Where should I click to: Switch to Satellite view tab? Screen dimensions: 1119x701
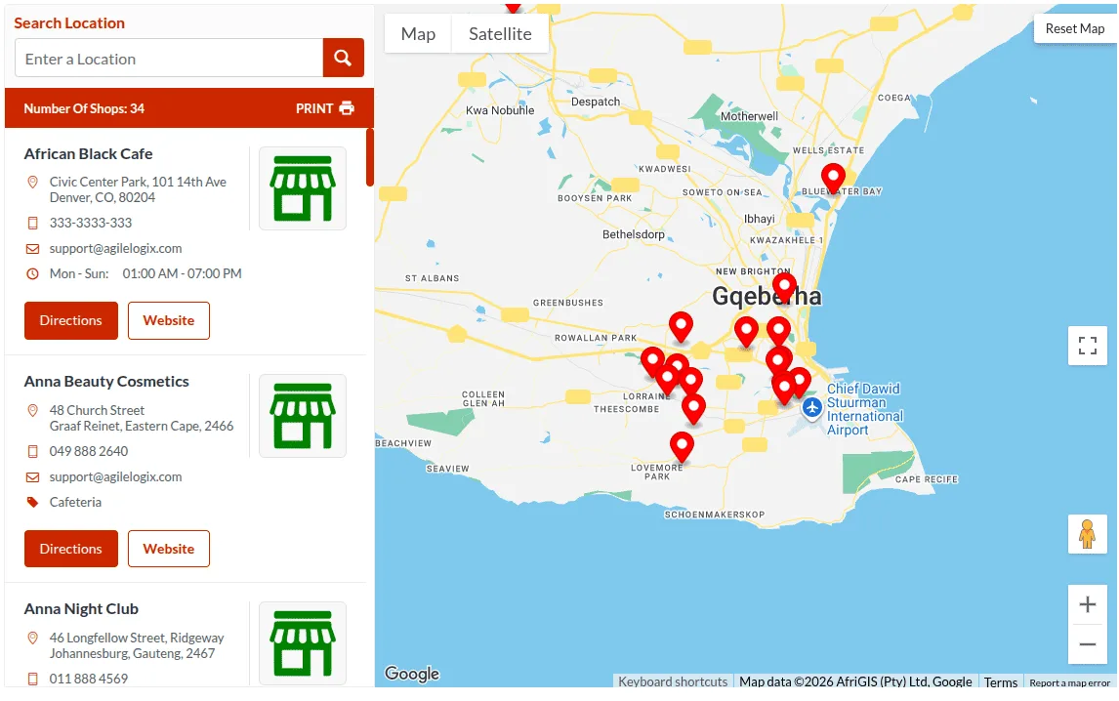[x=500, y=33]
